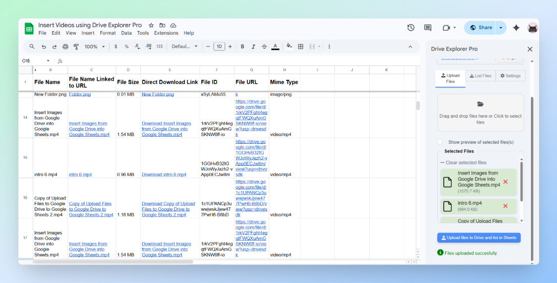Switch to the Settings tab
Viewport: 557px width, 283px height.
tap(510, 76)
